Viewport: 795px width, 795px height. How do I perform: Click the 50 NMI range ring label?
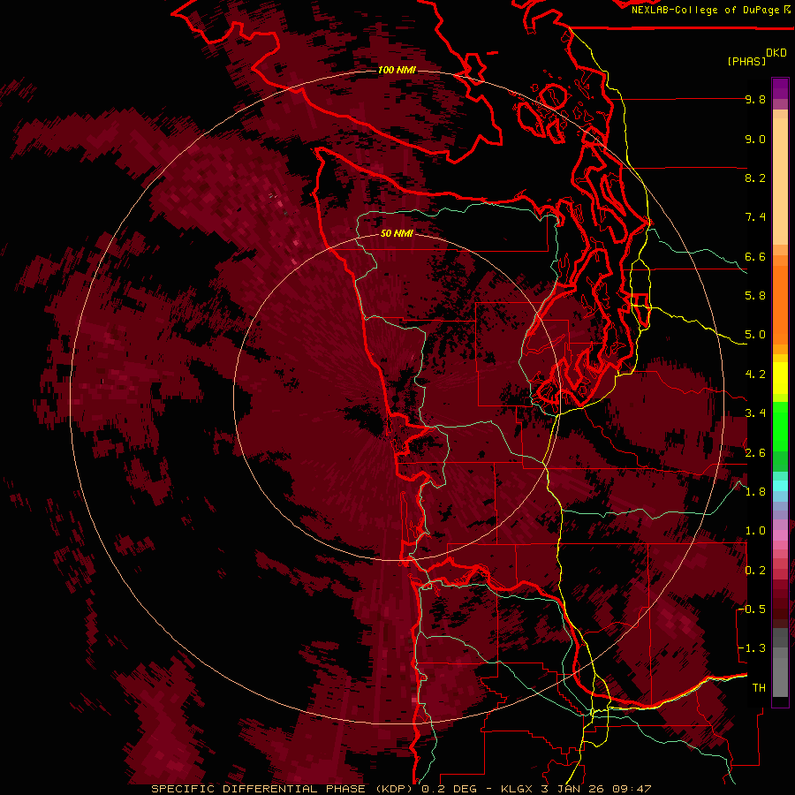397,233
